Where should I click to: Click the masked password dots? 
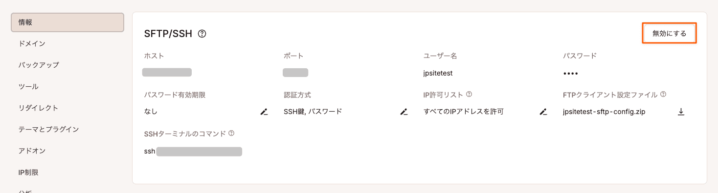click(x=570, y=74)
